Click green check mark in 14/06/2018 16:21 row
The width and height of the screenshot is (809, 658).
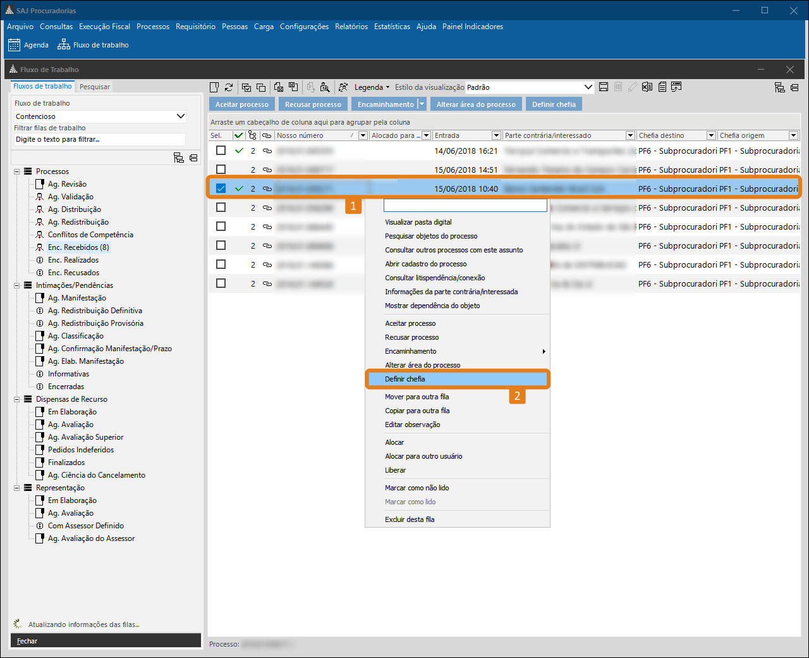[239, 151]
